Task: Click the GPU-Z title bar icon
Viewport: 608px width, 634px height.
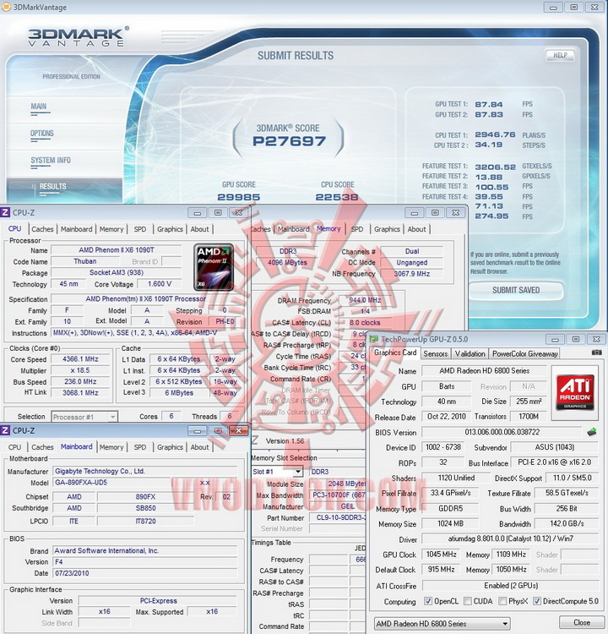Action: click(x=374, y=339)
